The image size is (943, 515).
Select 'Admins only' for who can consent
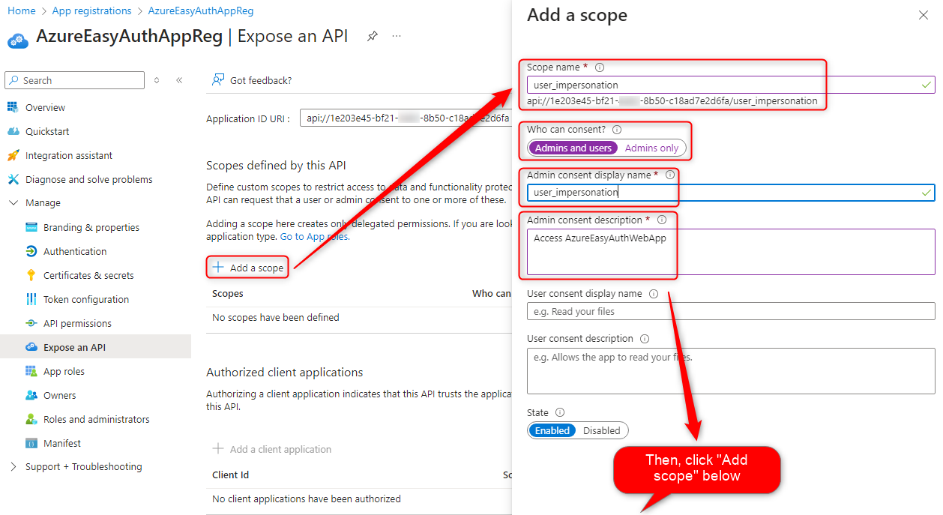click(x=651, y=148)
